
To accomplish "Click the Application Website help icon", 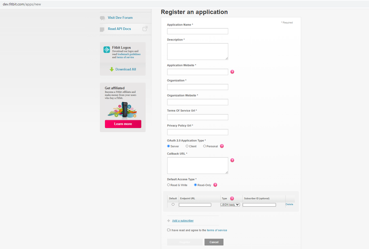I will click(x=232, y=72).
